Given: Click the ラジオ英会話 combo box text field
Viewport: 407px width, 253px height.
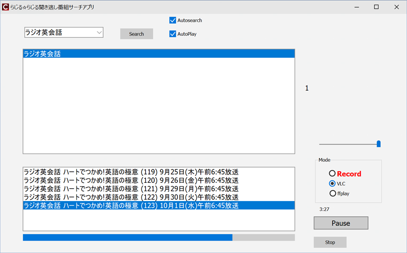Looking at the screenshot, I should tap(59, 33).
